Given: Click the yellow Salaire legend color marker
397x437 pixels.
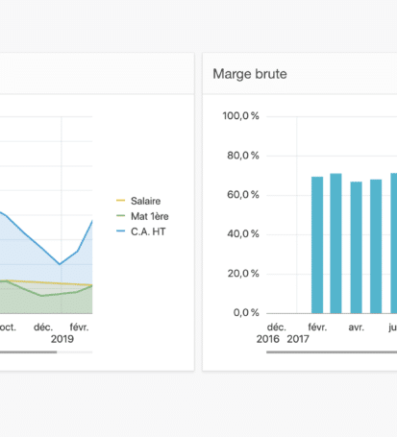Looking at the screenshot, I should coord(120,201).
